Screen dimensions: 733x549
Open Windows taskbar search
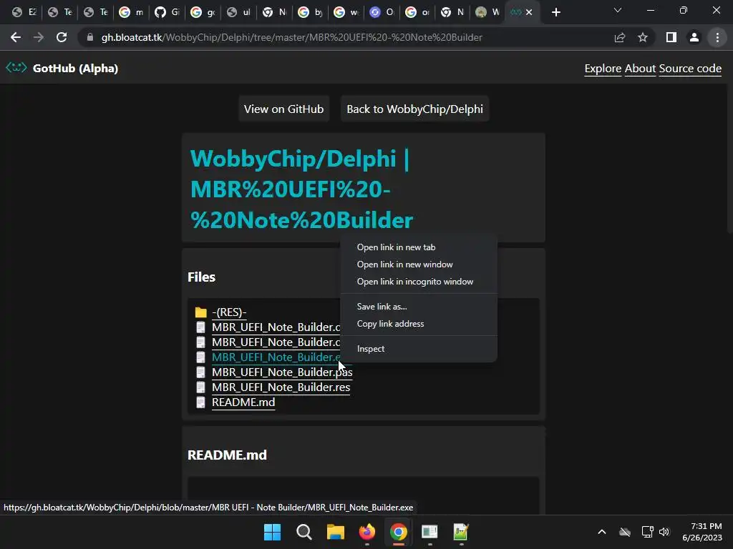(x=304, y=532)
